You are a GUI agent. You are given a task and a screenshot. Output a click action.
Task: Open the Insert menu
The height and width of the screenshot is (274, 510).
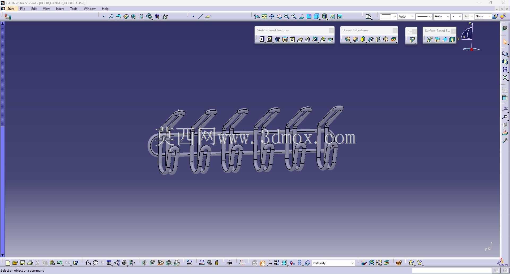click(60, 9)
